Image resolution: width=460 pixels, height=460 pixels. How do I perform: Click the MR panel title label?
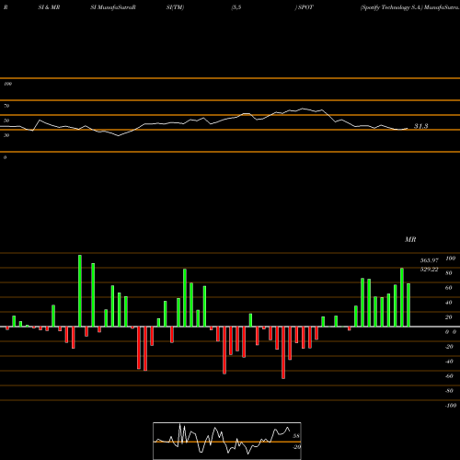[410, 239]
